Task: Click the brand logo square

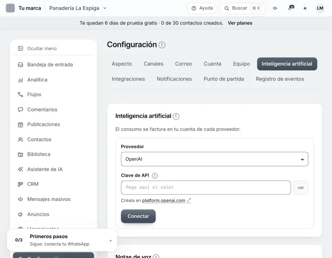Action: tap(10, 8)
